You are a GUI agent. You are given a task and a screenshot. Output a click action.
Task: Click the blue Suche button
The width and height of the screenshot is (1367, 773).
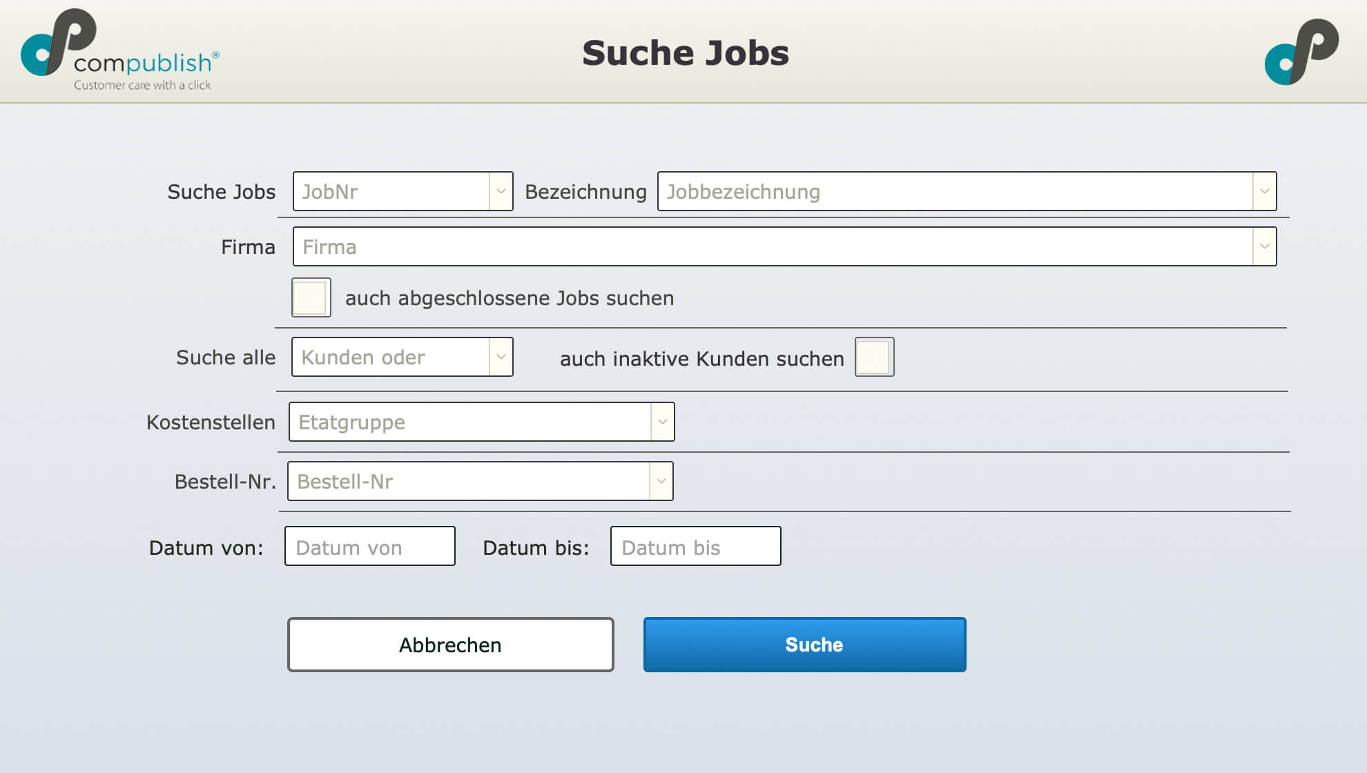(x=805, y=645)
